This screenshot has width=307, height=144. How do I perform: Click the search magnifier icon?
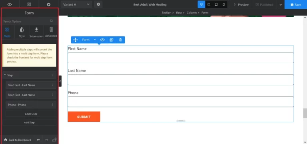[x=51, y=21]
